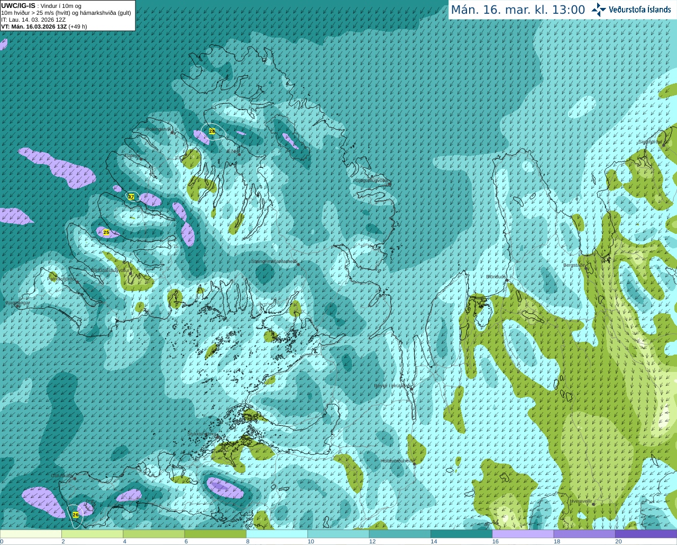The image size is (677, 545).
Task: Click the Bergstaðir station label
Action: click(573, 265)
